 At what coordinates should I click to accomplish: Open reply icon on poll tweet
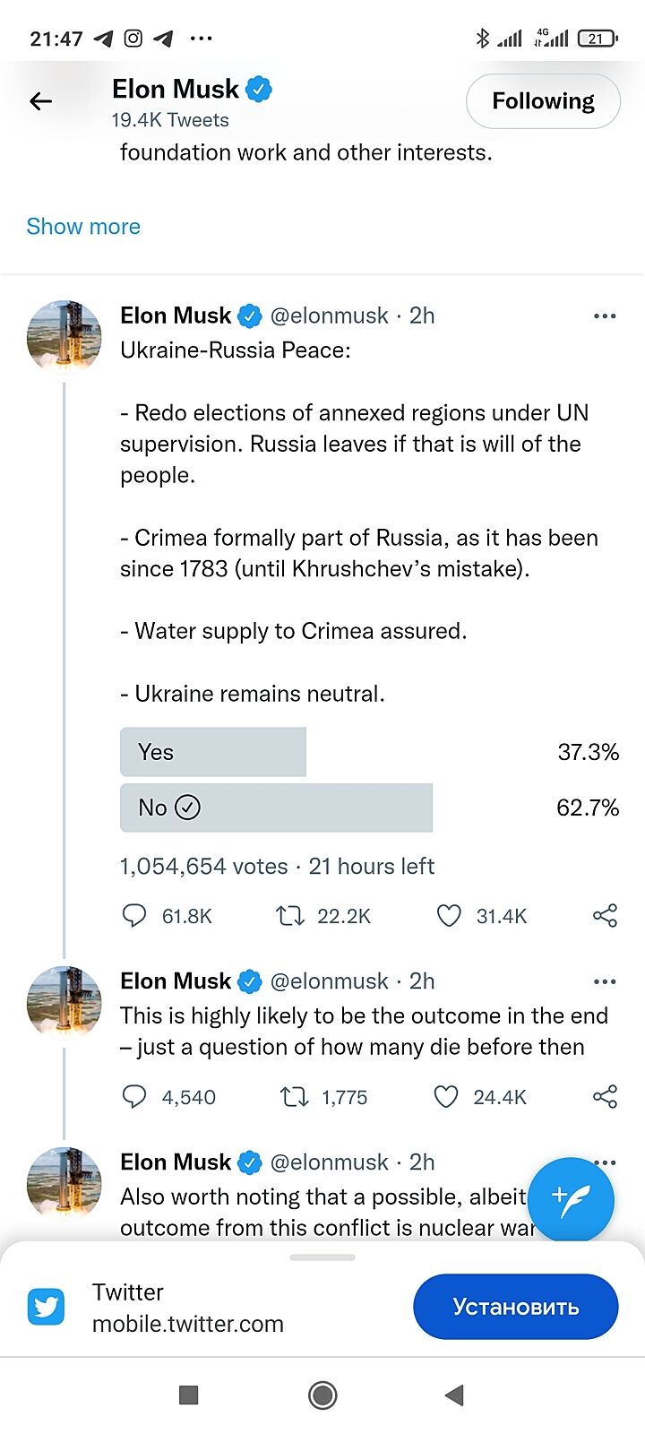133,915
